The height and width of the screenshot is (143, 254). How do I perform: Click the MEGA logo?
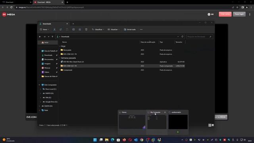click(x=9, y=14)
